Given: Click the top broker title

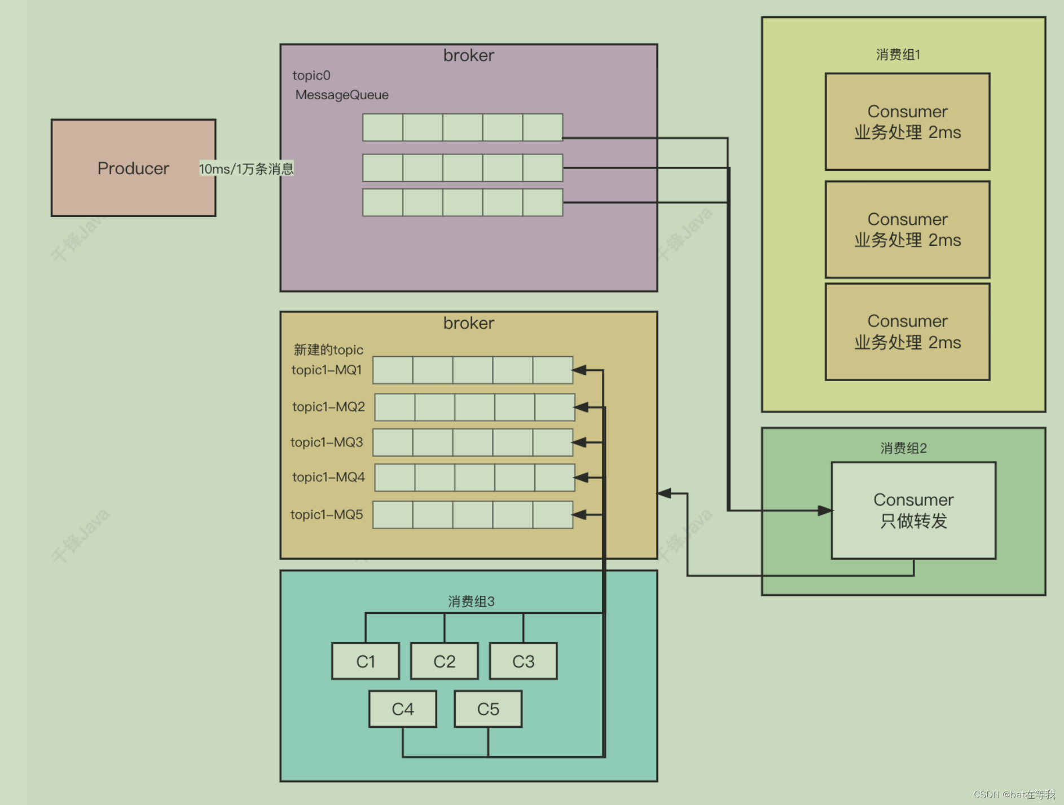Looking at the screenshot, I should (x=468, y=55).
